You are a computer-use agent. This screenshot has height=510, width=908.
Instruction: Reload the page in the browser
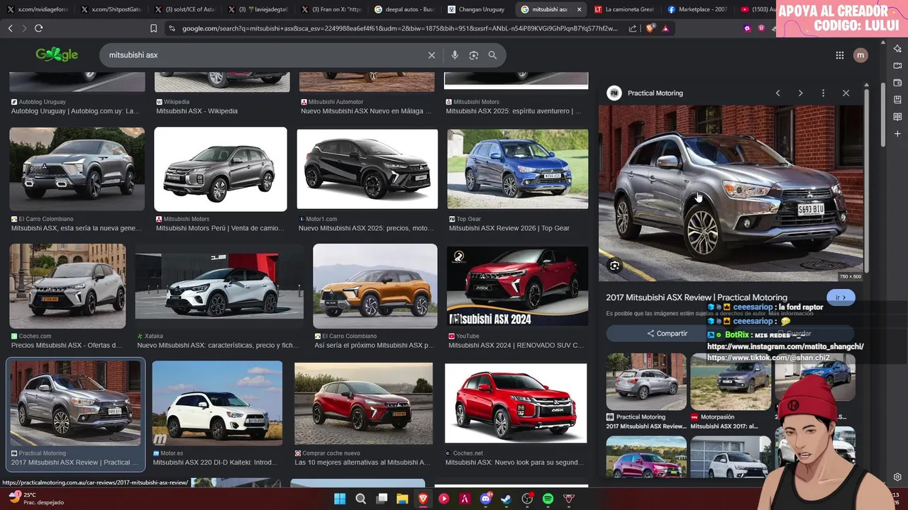point(38,28)
